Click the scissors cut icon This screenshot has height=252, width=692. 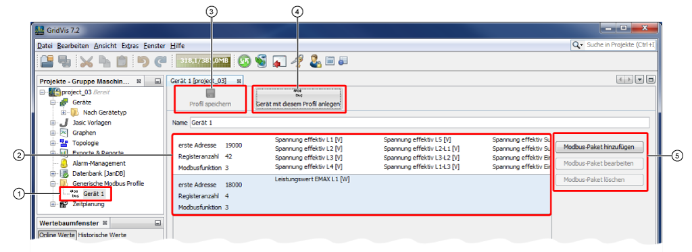(86, 61)
